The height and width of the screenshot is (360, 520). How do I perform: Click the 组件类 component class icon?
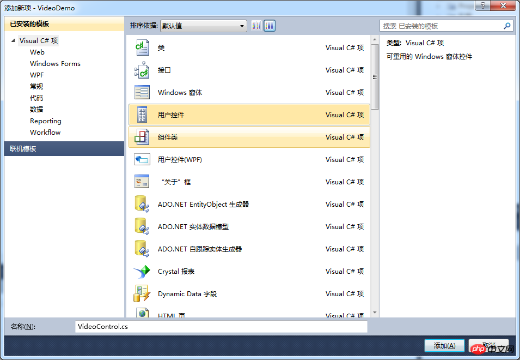(142, 137)
